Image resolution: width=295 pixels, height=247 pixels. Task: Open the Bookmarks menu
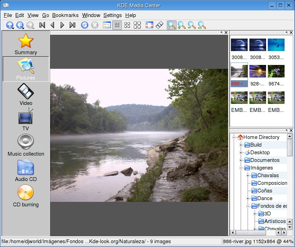pos(65,15)
